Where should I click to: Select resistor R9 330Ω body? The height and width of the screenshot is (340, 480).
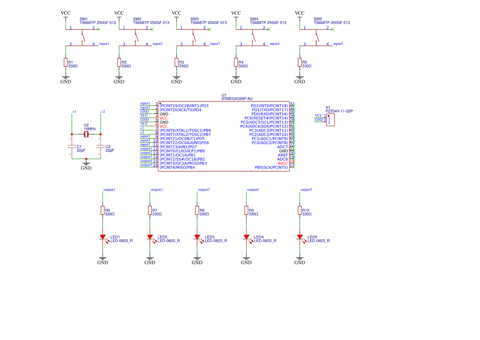[247, 210]
